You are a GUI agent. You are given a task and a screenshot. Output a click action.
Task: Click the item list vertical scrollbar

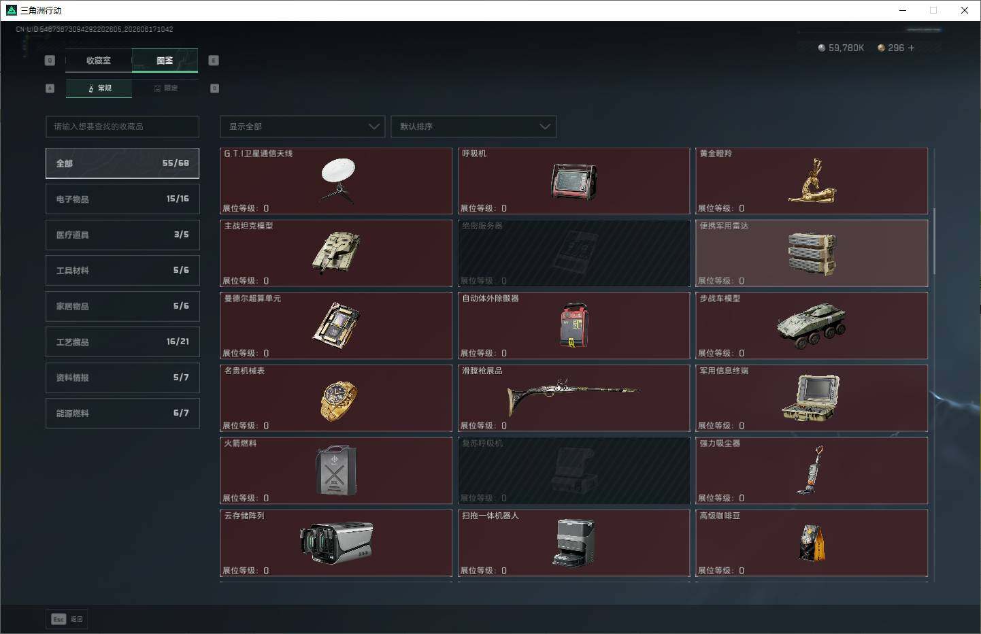(x=934, y=241)
